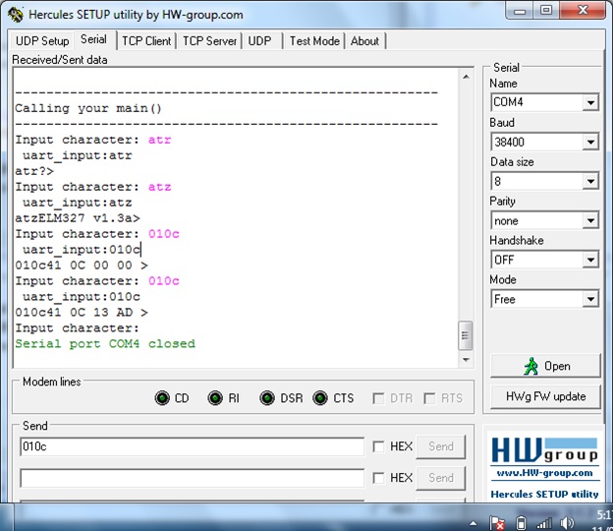Click the RI modem line indicator
Viewport: 613px width, 531px height.
click(x=215, y=398)
